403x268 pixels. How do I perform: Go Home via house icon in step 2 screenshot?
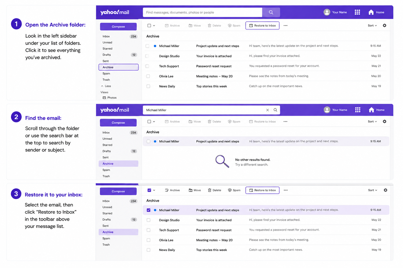click(x=371, y=110)
